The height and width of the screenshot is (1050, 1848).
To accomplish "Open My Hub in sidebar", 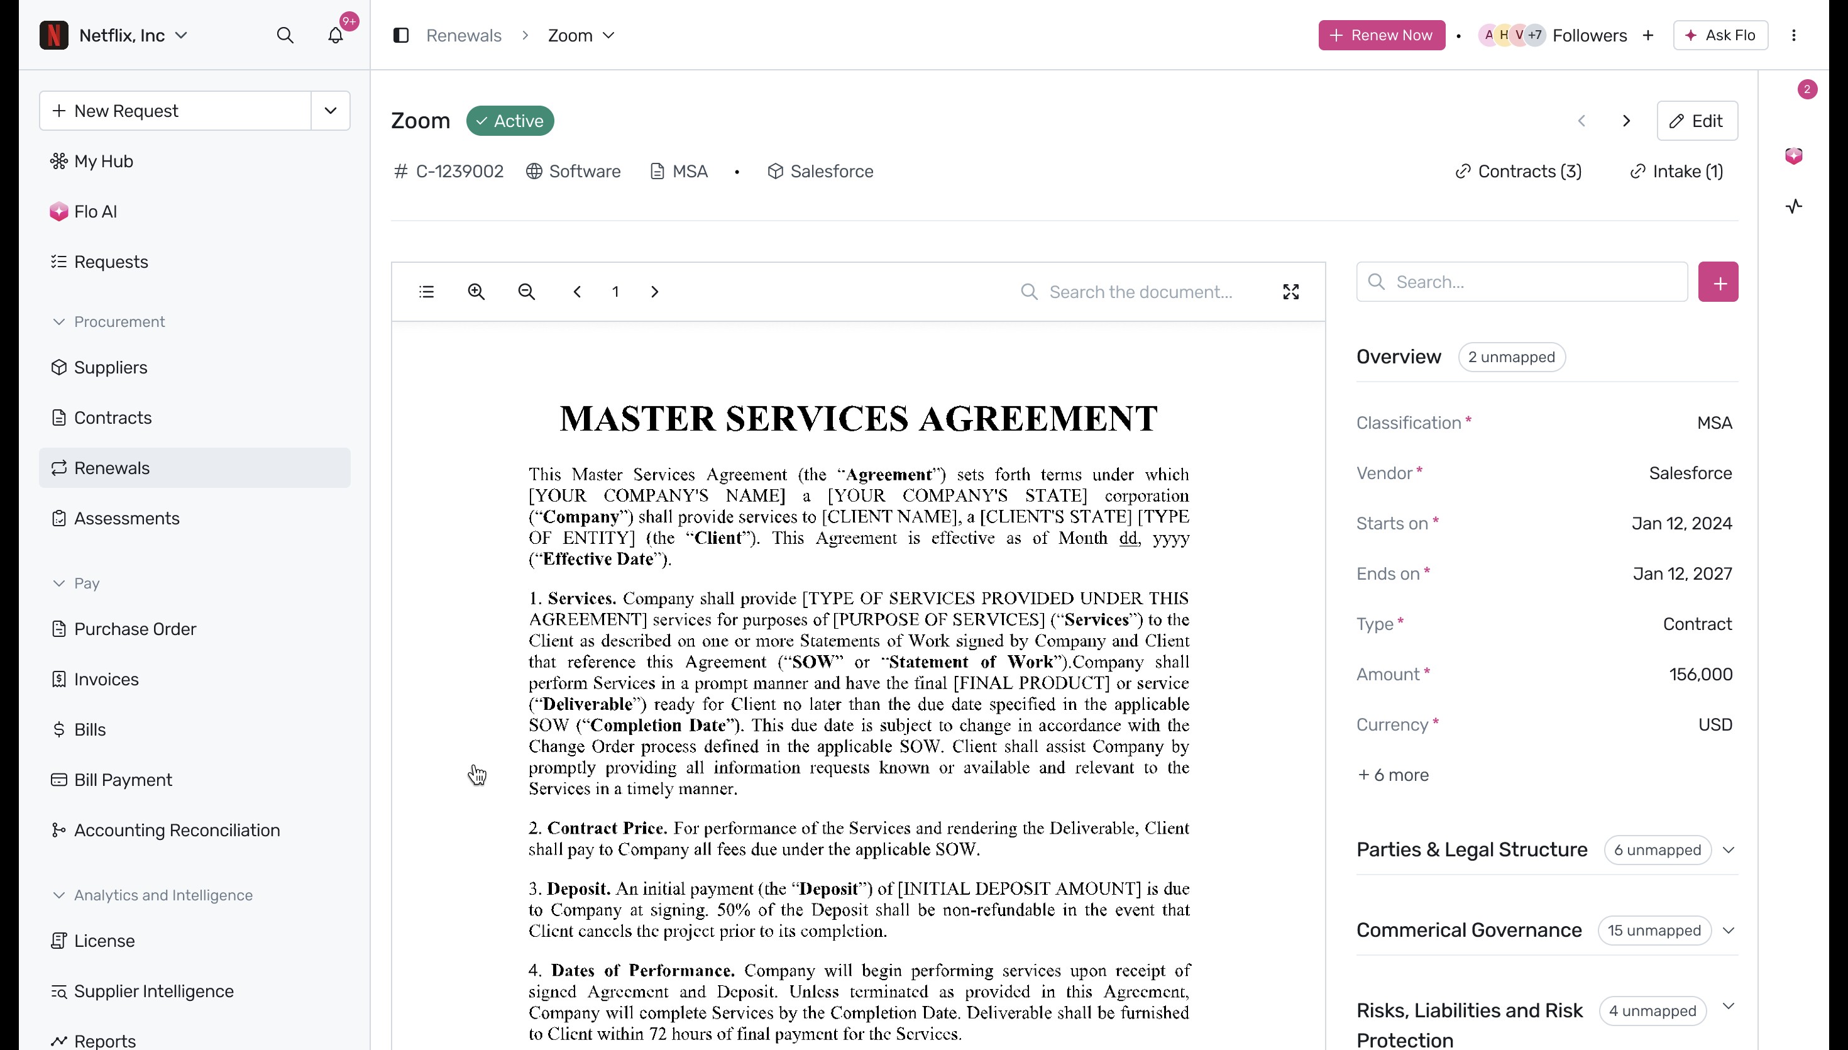I will pyautogui.click(x=195, y=161).
